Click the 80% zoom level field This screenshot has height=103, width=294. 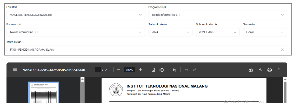coord(130,70)
